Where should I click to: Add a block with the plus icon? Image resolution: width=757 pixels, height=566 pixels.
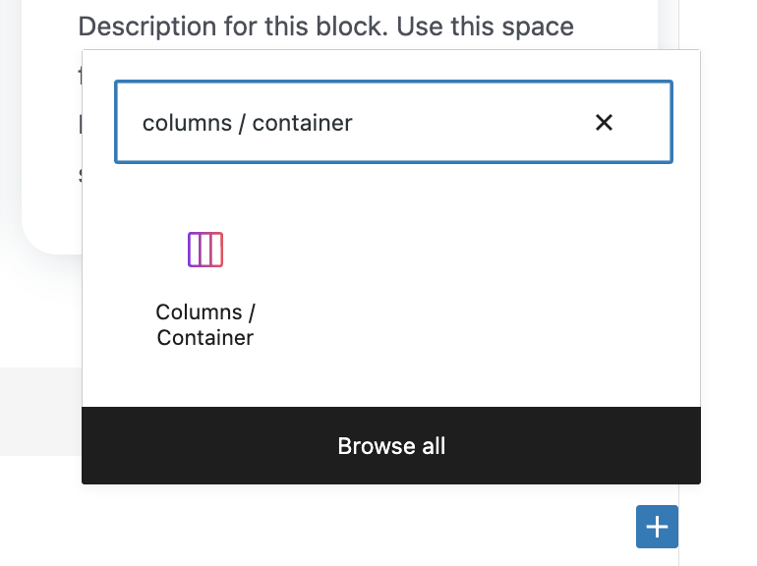(x=657, y=527)
